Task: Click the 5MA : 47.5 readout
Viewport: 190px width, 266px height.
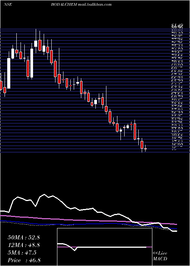Action: click(22, 253)
